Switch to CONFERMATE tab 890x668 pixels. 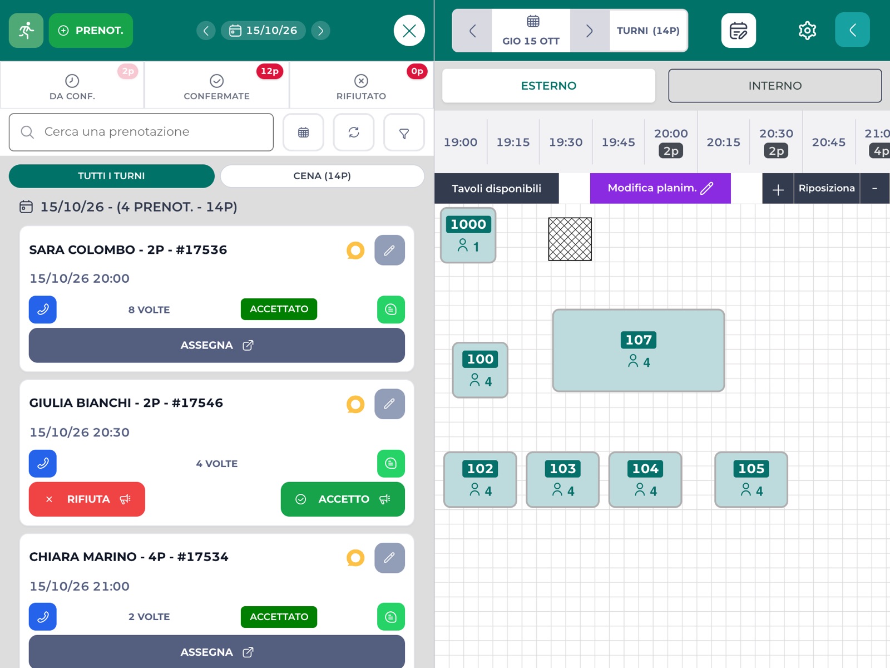click(x=216, y=85)
